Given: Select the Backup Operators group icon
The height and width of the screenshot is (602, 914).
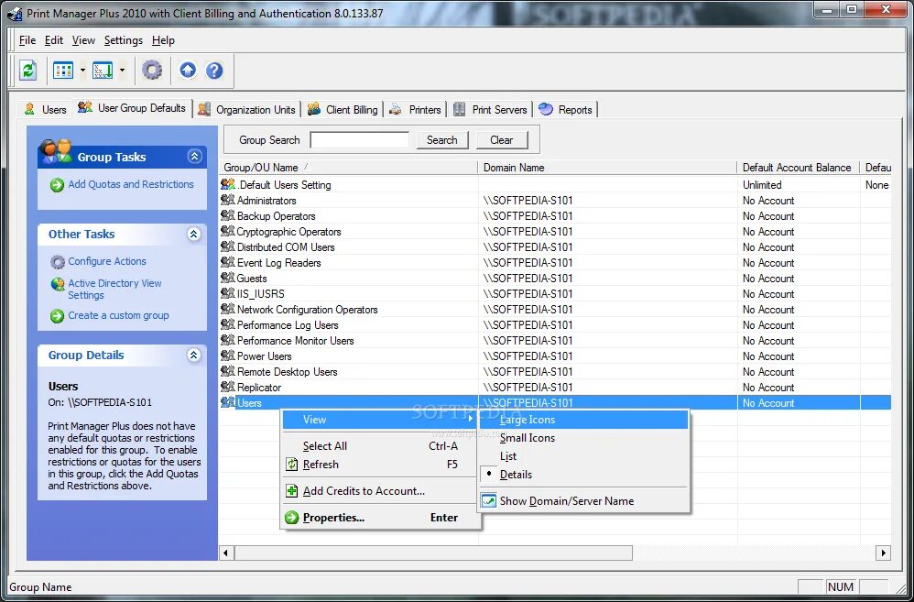Looking at the screenshot, I should 227,216.
